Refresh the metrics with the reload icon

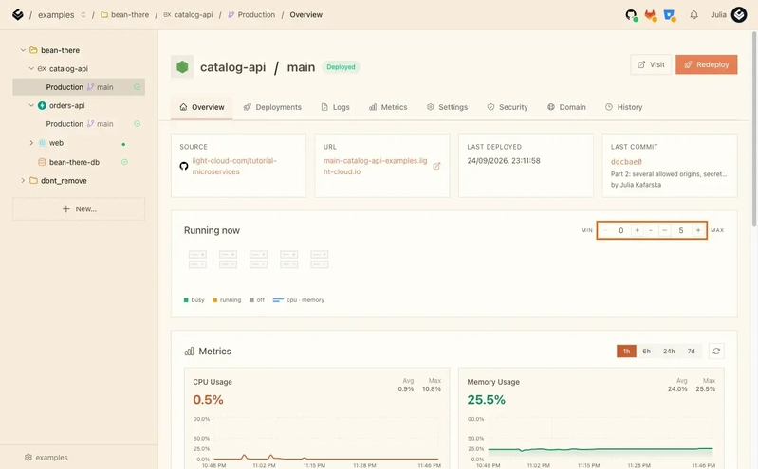[716, 352]
